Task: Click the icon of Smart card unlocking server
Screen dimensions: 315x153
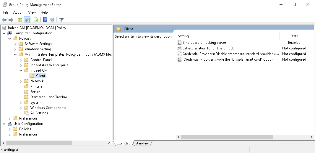Action: click(x=179, y=43)
